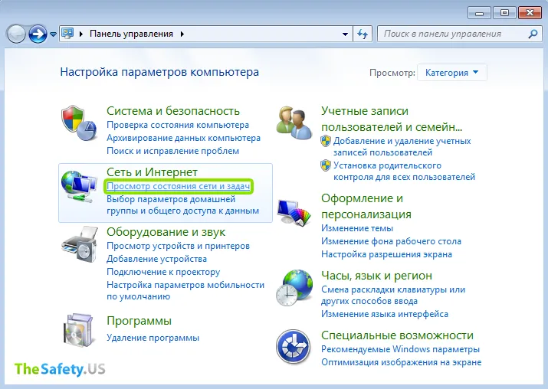548x389 pixels.
Task: Open Hardware and Sound printer icon
Action: (x=80, y=244)
